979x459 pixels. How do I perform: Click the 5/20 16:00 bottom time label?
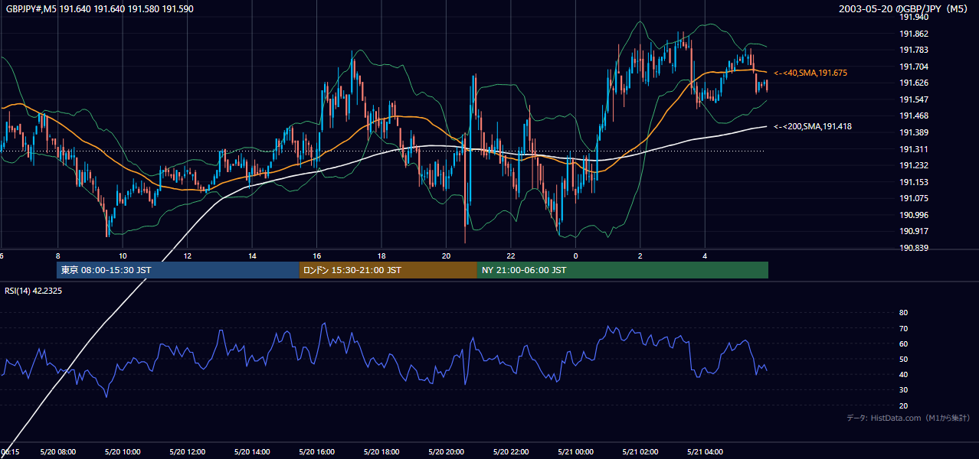(x=316, y=452)
